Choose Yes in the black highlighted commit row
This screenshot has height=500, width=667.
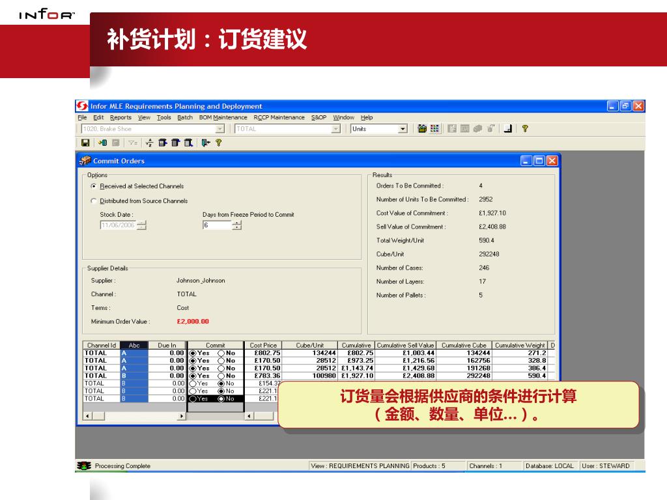pos(193,399)
